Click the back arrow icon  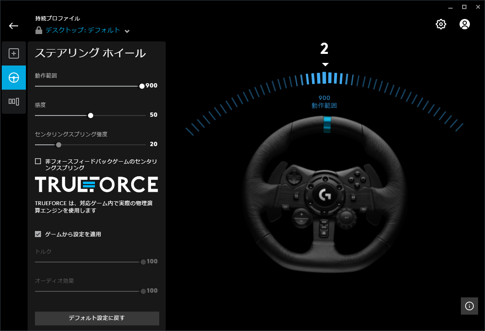click(x=14, y=26)
